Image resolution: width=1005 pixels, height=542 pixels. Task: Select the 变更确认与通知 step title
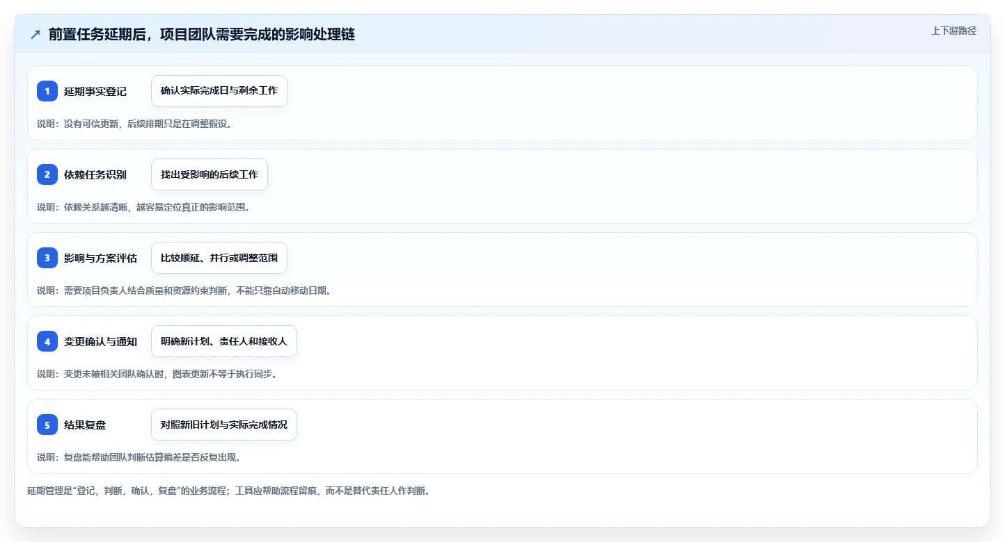(x=100, y=342)
